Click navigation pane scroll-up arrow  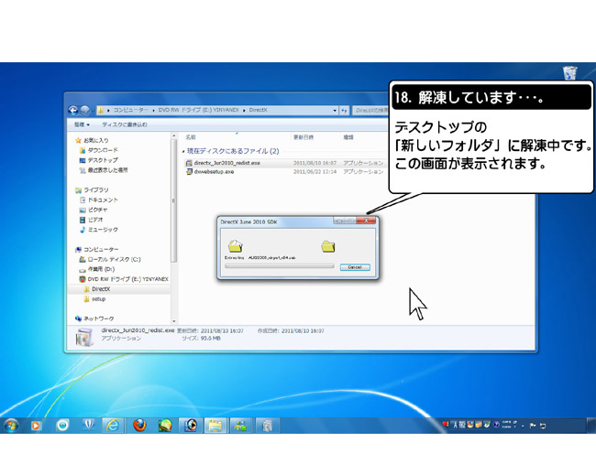173,135
